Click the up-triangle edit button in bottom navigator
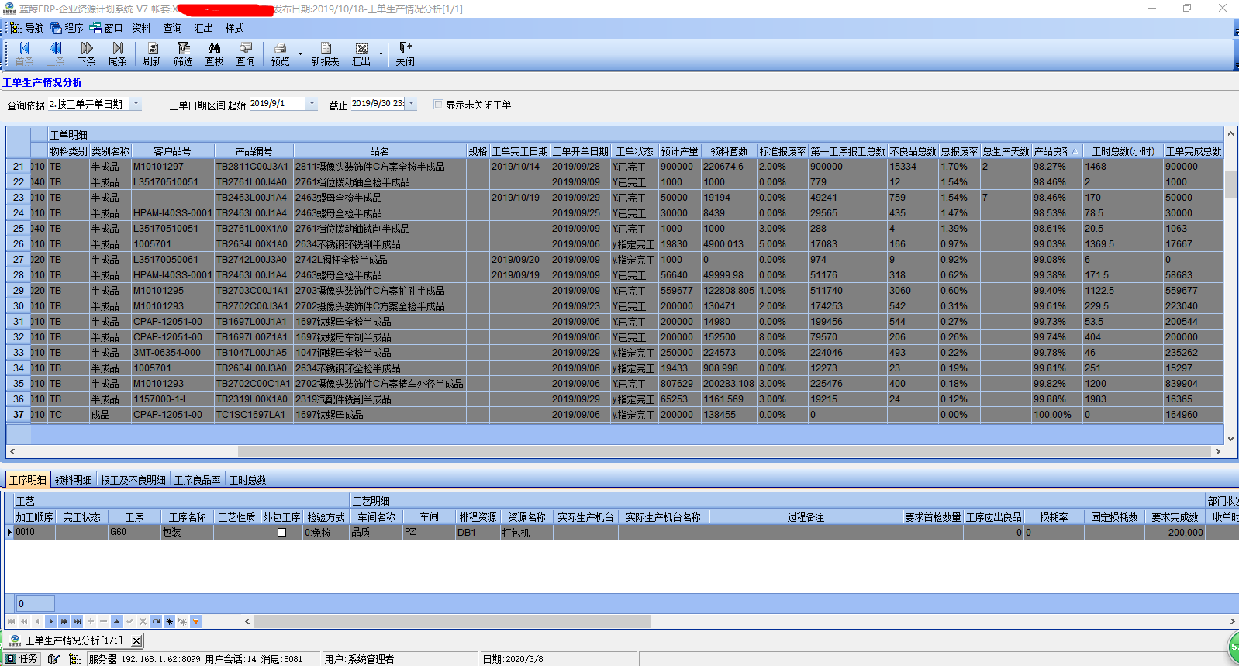This screenshot has height=666, width=1239. click(116, 621)
